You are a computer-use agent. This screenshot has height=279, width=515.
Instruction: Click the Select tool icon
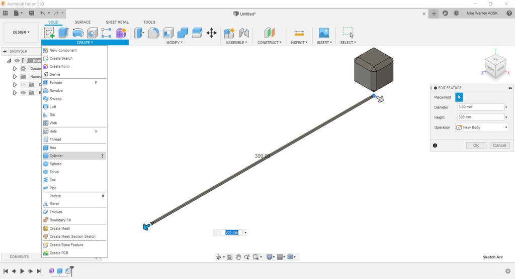(x=348, y=33)
